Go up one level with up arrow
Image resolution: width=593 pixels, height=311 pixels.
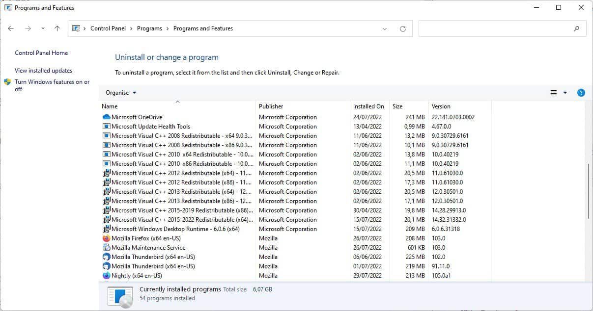57,28
